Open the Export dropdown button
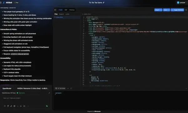This screenshot has width=188, height=113. click(158, 10)
